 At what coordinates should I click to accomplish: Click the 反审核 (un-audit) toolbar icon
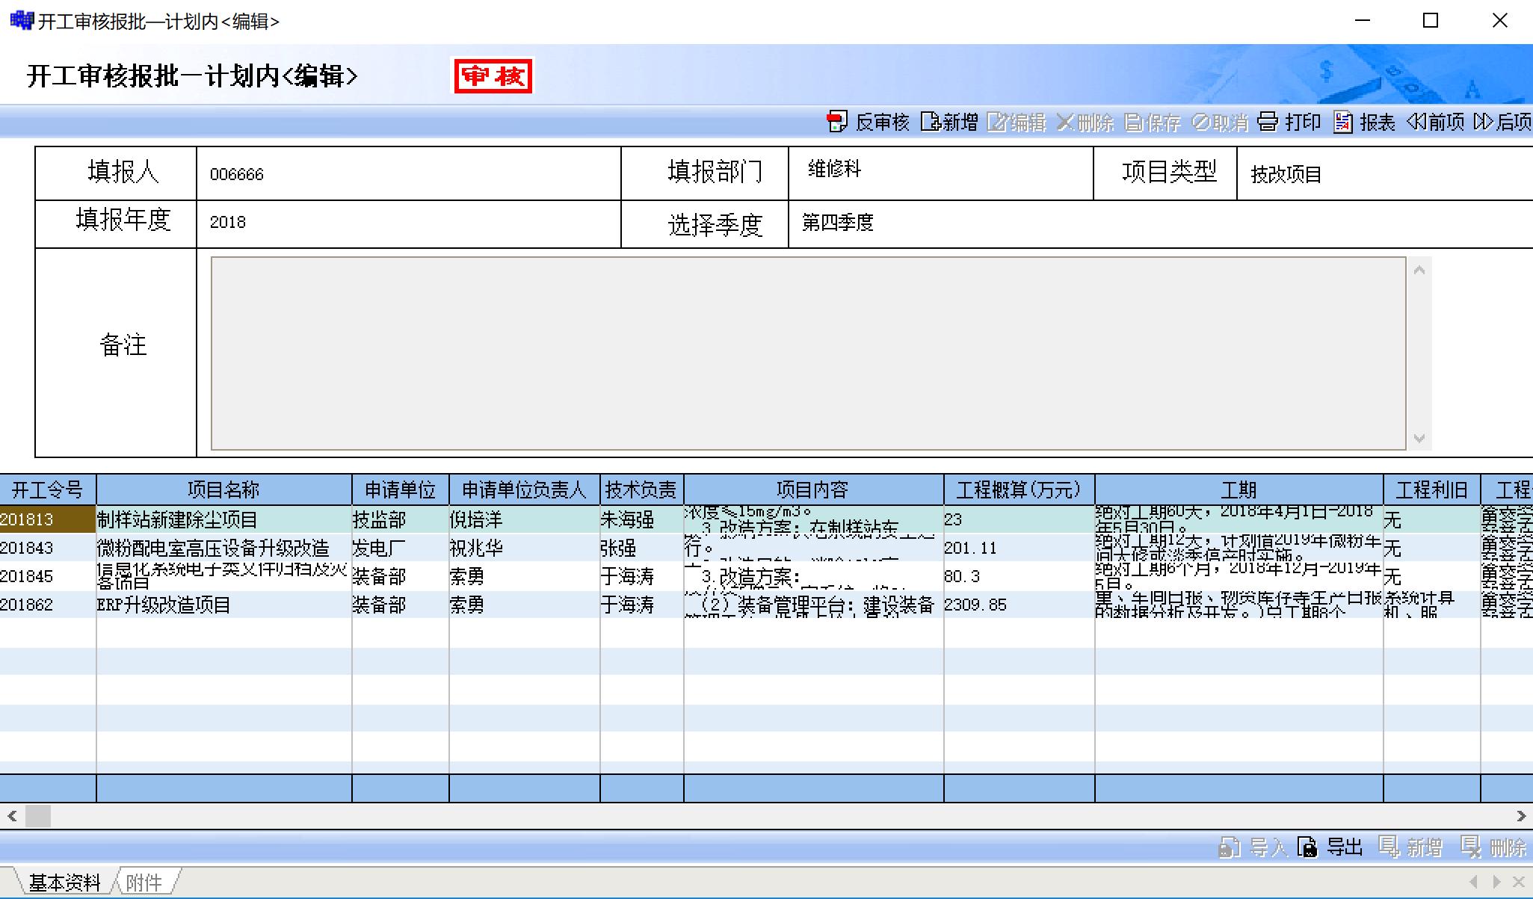tap(836, 122)
